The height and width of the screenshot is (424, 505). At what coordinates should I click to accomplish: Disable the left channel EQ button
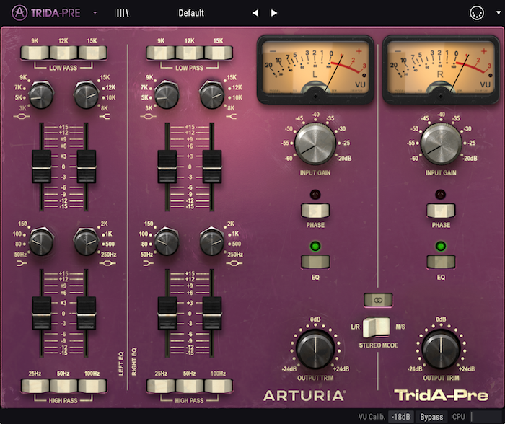pos(315,262)
